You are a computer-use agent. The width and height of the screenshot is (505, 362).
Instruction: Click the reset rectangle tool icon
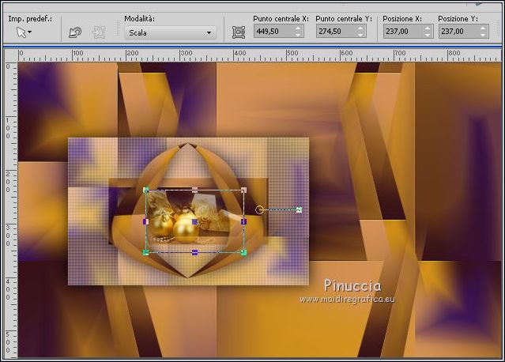click(x=75, y=32)
